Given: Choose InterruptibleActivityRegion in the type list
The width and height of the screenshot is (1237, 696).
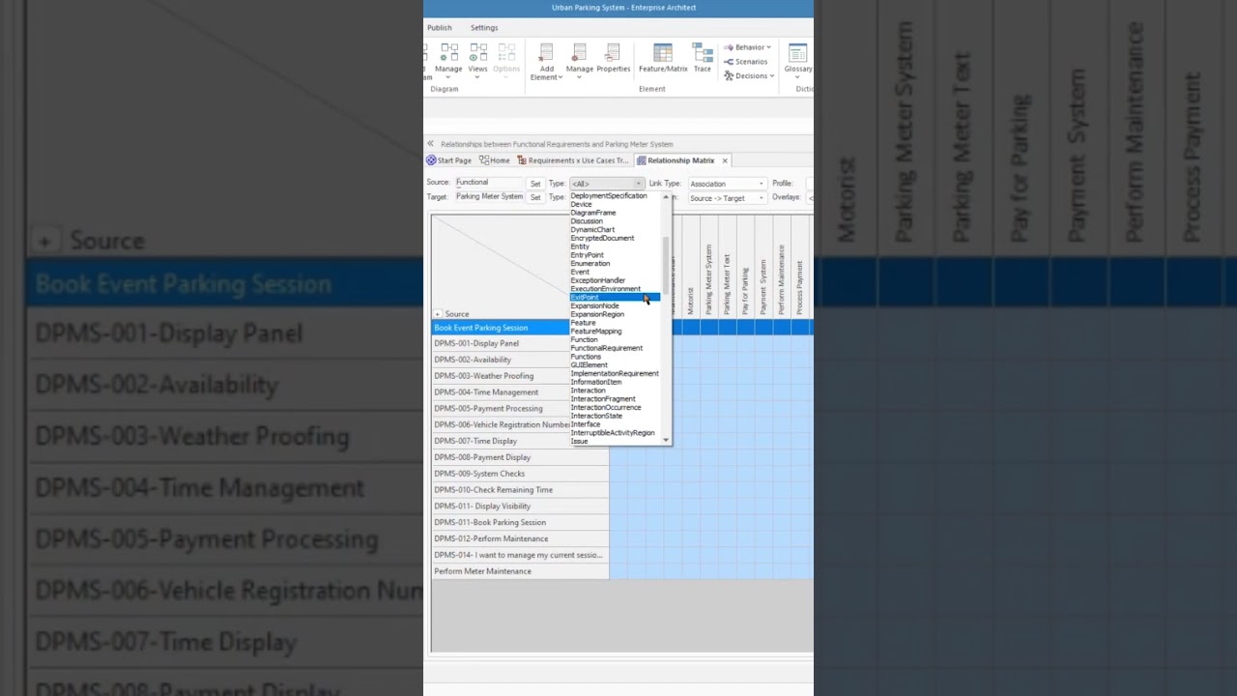Looking at the screenshot, I should click(x=613, y=433).
